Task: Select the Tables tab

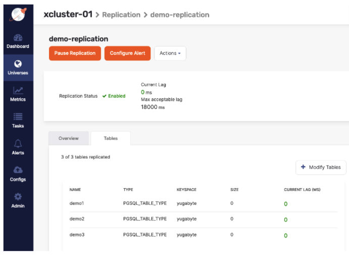Action: click(111, 138)
